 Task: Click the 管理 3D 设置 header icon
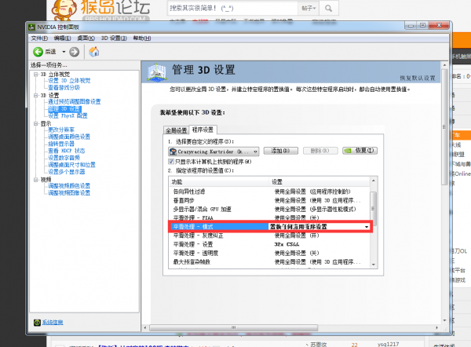tap(156, 72)
